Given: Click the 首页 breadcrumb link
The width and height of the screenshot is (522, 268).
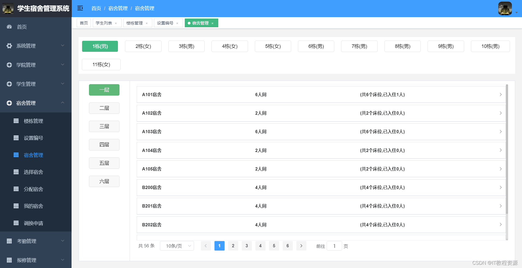Looking at the screenshot, I should pos(96,8).
